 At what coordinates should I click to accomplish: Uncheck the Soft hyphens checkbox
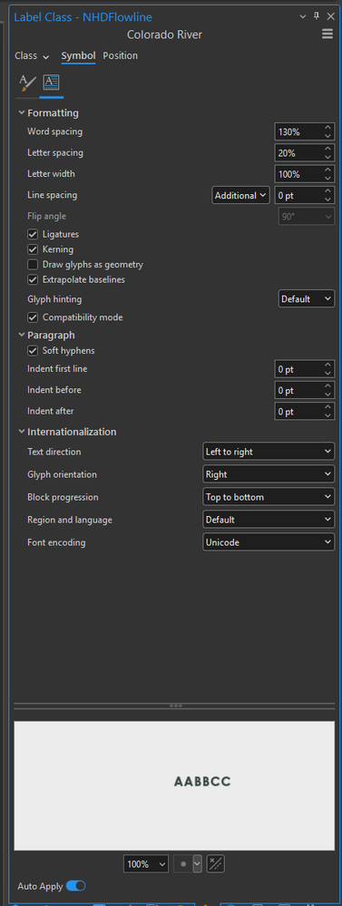coord(33,351)
